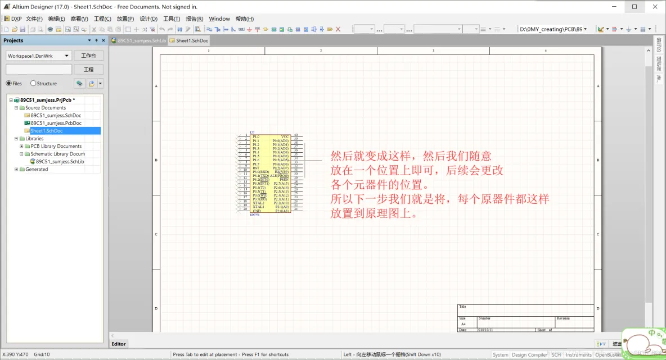
Task: Select 89C51_sumjess.PcbDoc in the project tree
Action: (x=56, y=123)
